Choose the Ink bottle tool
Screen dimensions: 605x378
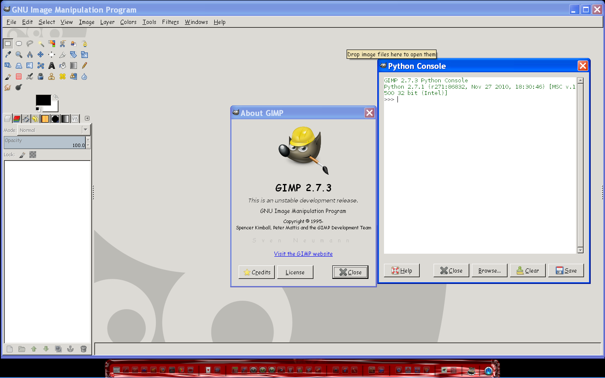(41, 76)
